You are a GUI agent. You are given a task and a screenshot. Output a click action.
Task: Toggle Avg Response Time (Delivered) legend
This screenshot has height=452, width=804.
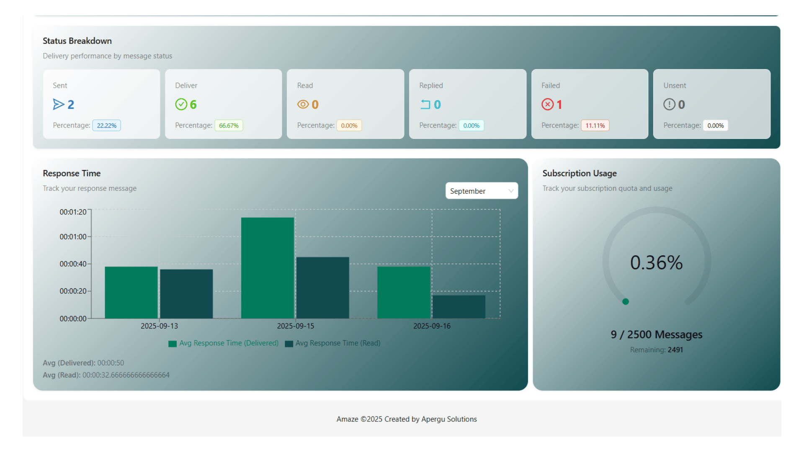point(224,343)
